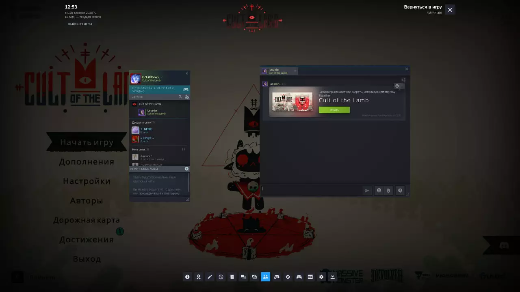This screenshot has width=520, height=292.
Task: Toggle the highlighted friends list toolbar icon
Action: [x=265, y=277]
